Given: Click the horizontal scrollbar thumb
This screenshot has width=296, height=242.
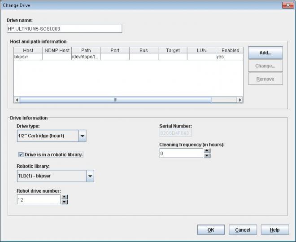Looking at the screenshot, I should coord(115,100).
